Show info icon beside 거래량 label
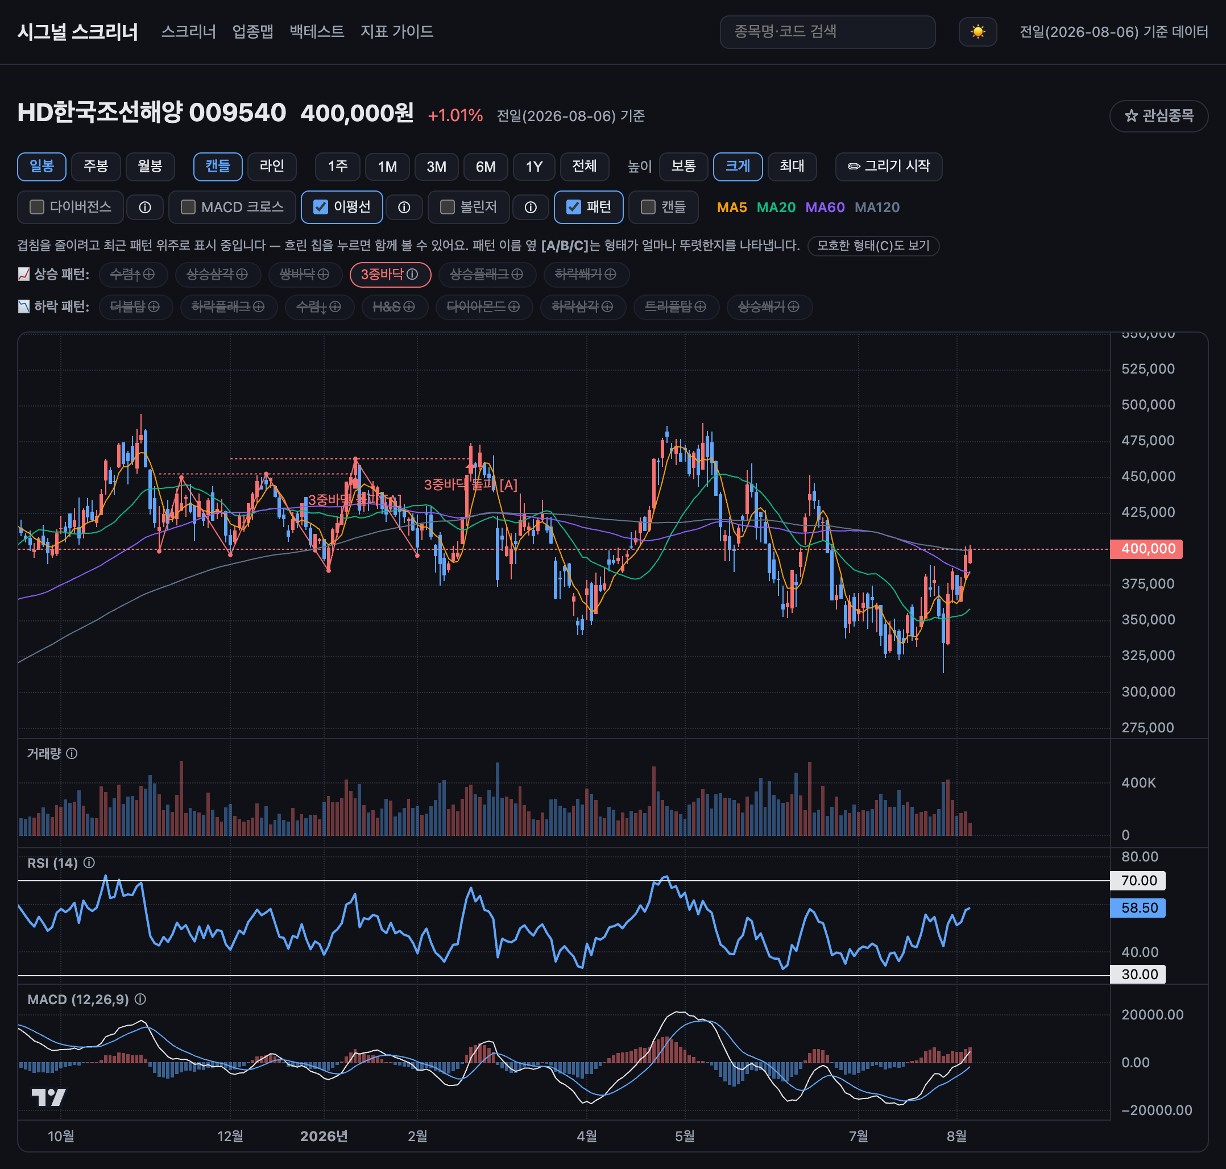1226x1169 pixels. coord(72,753)
